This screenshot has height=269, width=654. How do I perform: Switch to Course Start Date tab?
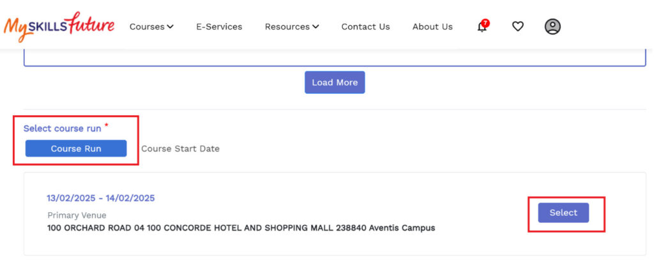point(180,149)
